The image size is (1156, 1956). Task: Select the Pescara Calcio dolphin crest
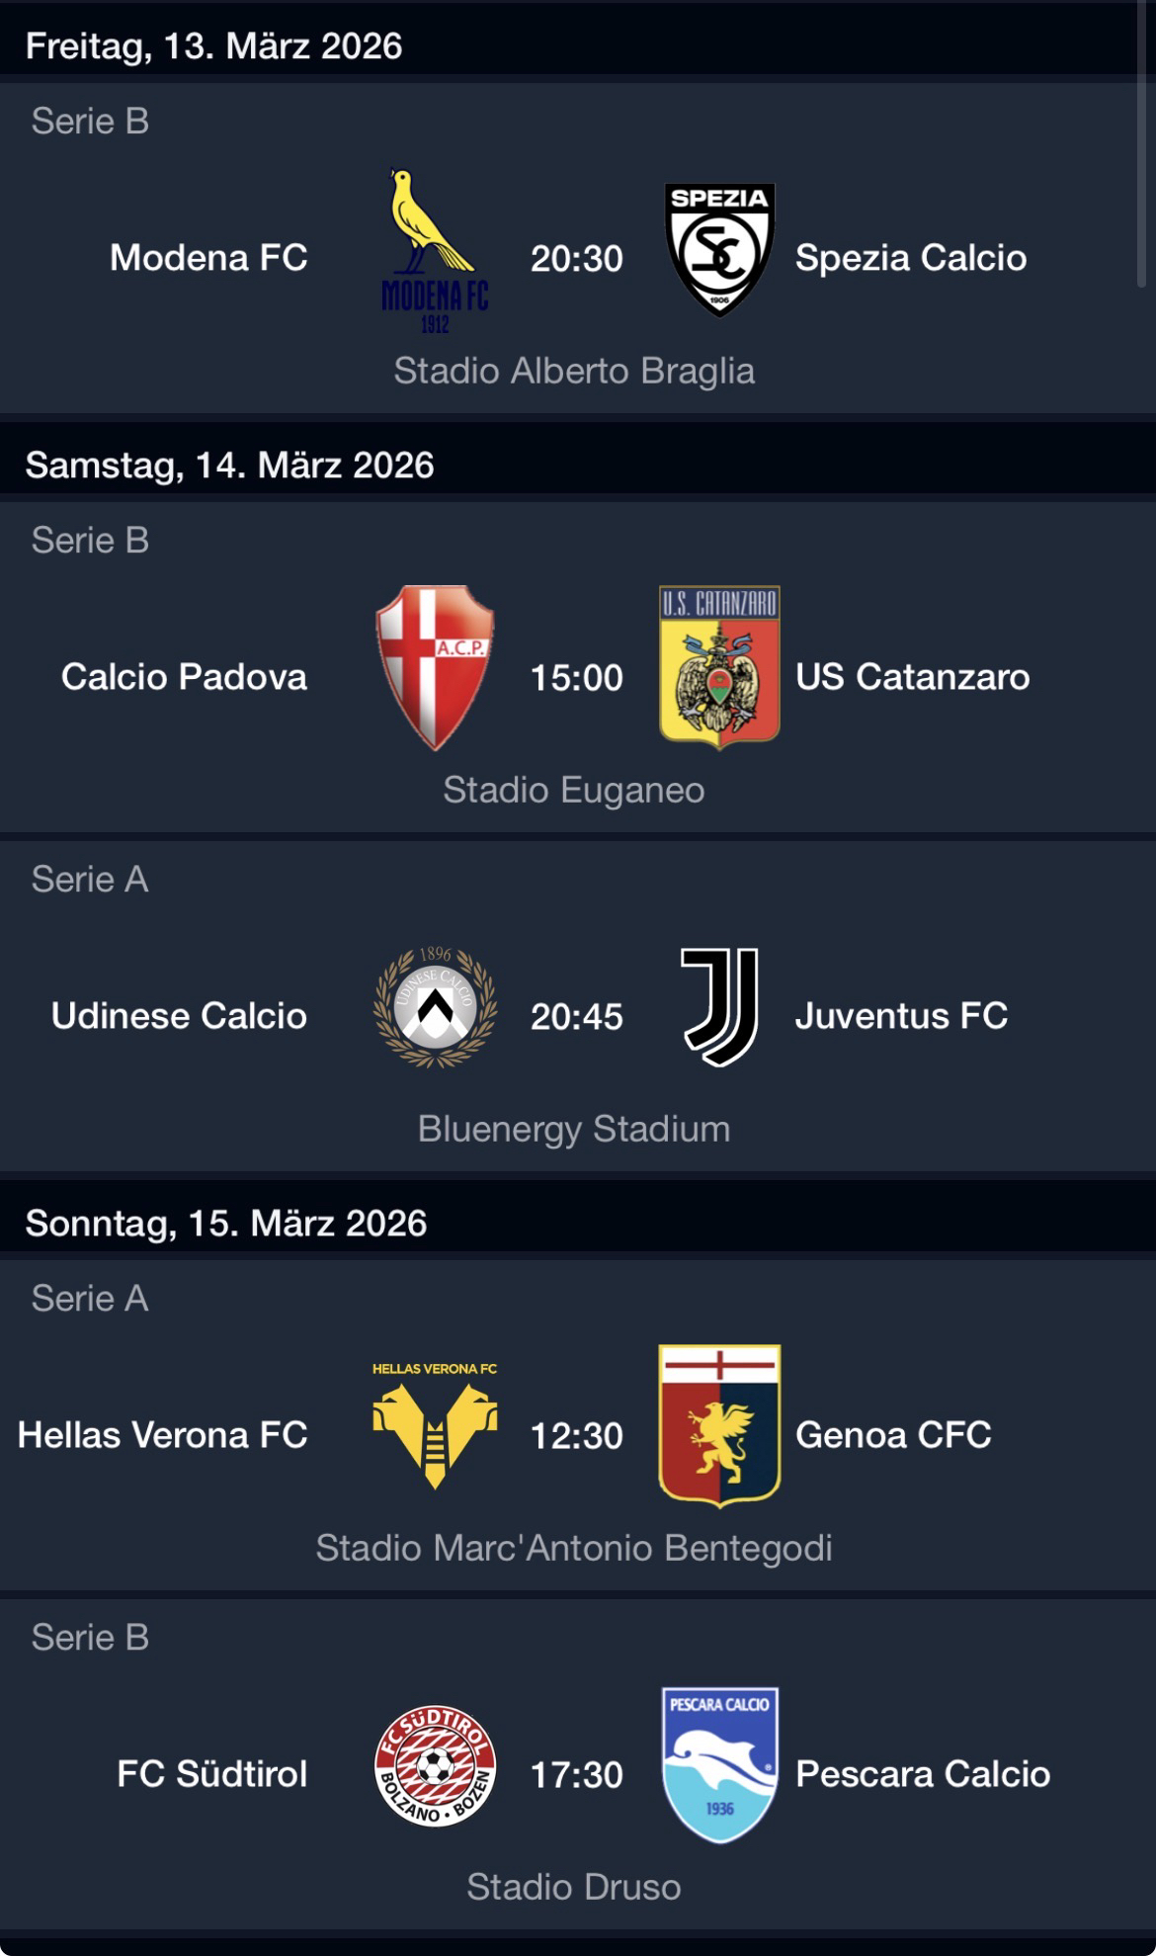pos(719,1765)
